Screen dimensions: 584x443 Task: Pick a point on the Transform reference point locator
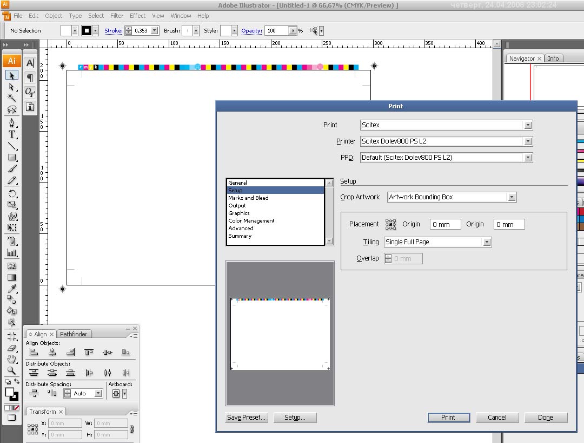point(33,429)
